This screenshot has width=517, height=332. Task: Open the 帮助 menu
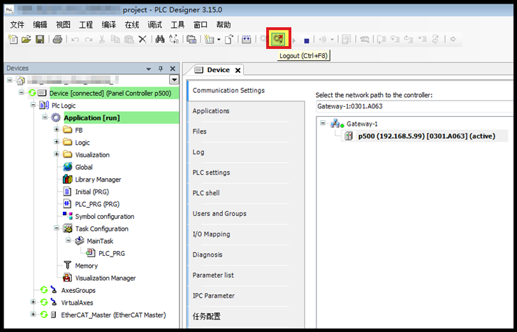pos(224,24)
